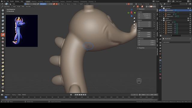This screenshot has width=192, height=108.
Task: Open the Playback timeline menu
Action: pyautogui.click(x=8, y=95)
